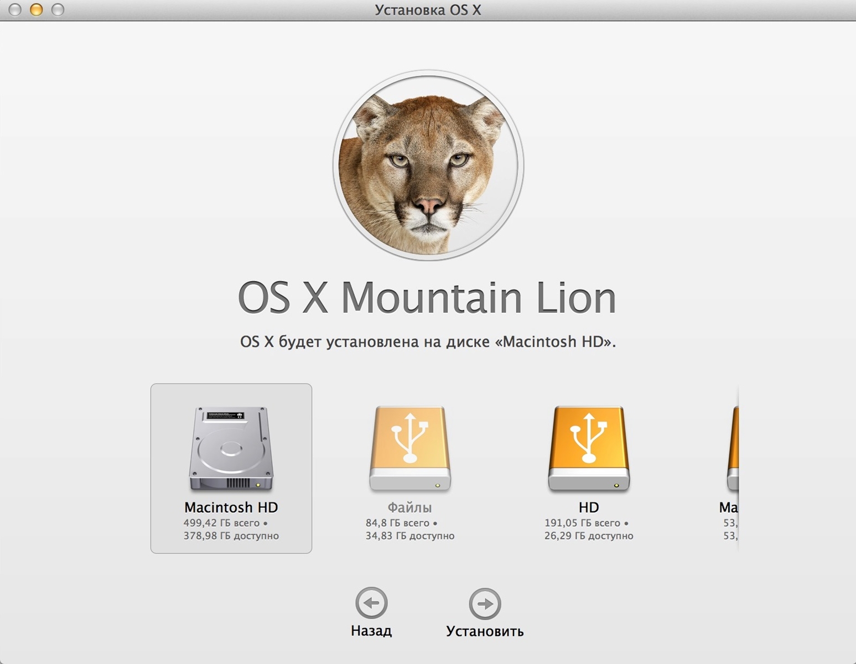Screen dimensions: 856x664
Task: Click the 26,29 ГБ доступно text
Action: [589, 536]
